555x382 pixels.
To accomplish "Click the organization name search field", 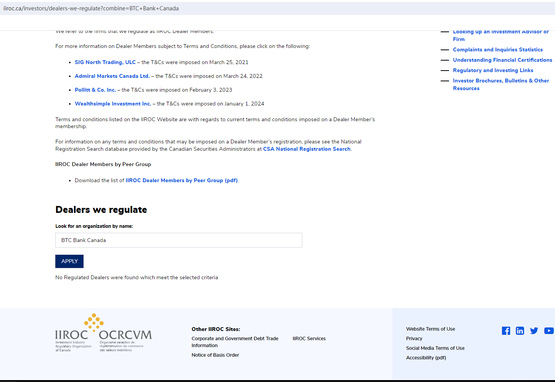I will (179, 240).
